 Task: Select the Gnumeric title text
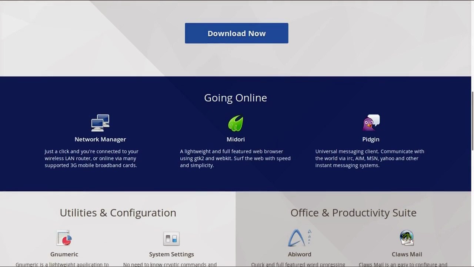(x=64, y=254)
